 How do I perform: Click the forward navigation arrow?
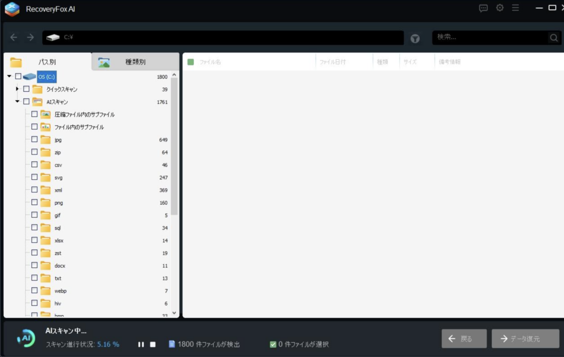point(30,37)
